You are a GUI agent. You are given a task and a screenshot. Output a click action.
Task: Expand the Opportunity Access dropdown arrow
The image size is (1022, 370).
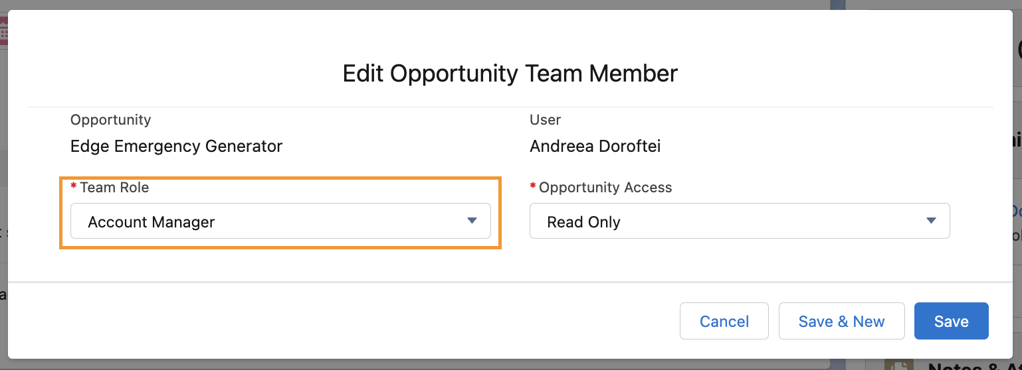(x=931, y=221)
